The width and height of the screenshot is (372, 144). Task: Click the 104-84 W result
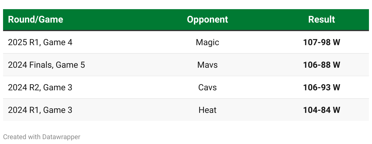point(321,110)
